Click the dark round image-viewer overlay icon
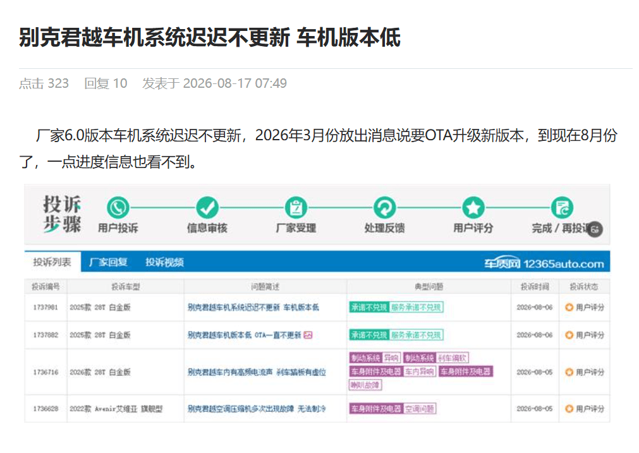 [595, 229]
